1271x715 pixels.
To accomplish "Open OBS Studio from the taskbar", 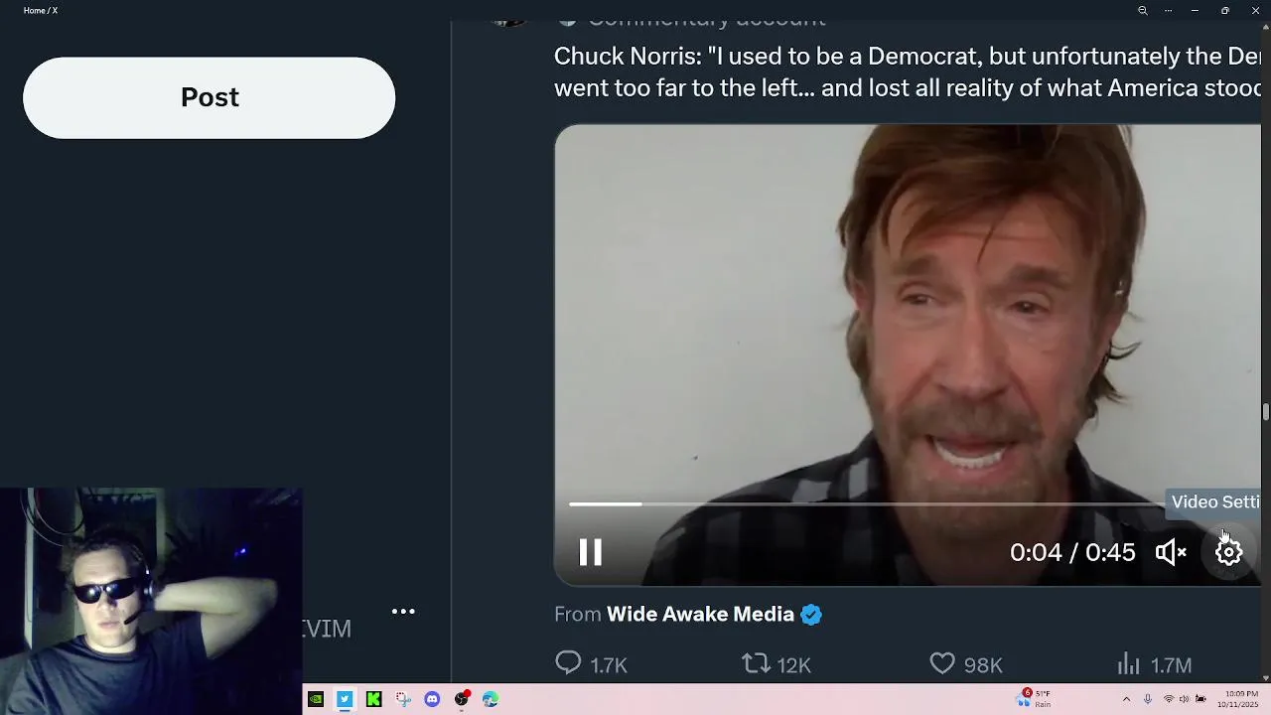I will 461,699.
